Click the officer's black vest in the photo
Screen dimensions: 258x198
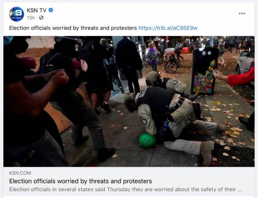coord(156,98)
